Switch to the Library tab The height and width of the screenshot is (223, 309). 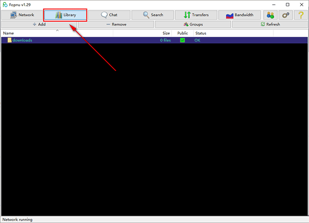tap(65, 15)
